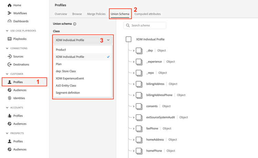Collapse the Customer section chevron
Viewport: 258px width, 158px height.
[7, 74]
